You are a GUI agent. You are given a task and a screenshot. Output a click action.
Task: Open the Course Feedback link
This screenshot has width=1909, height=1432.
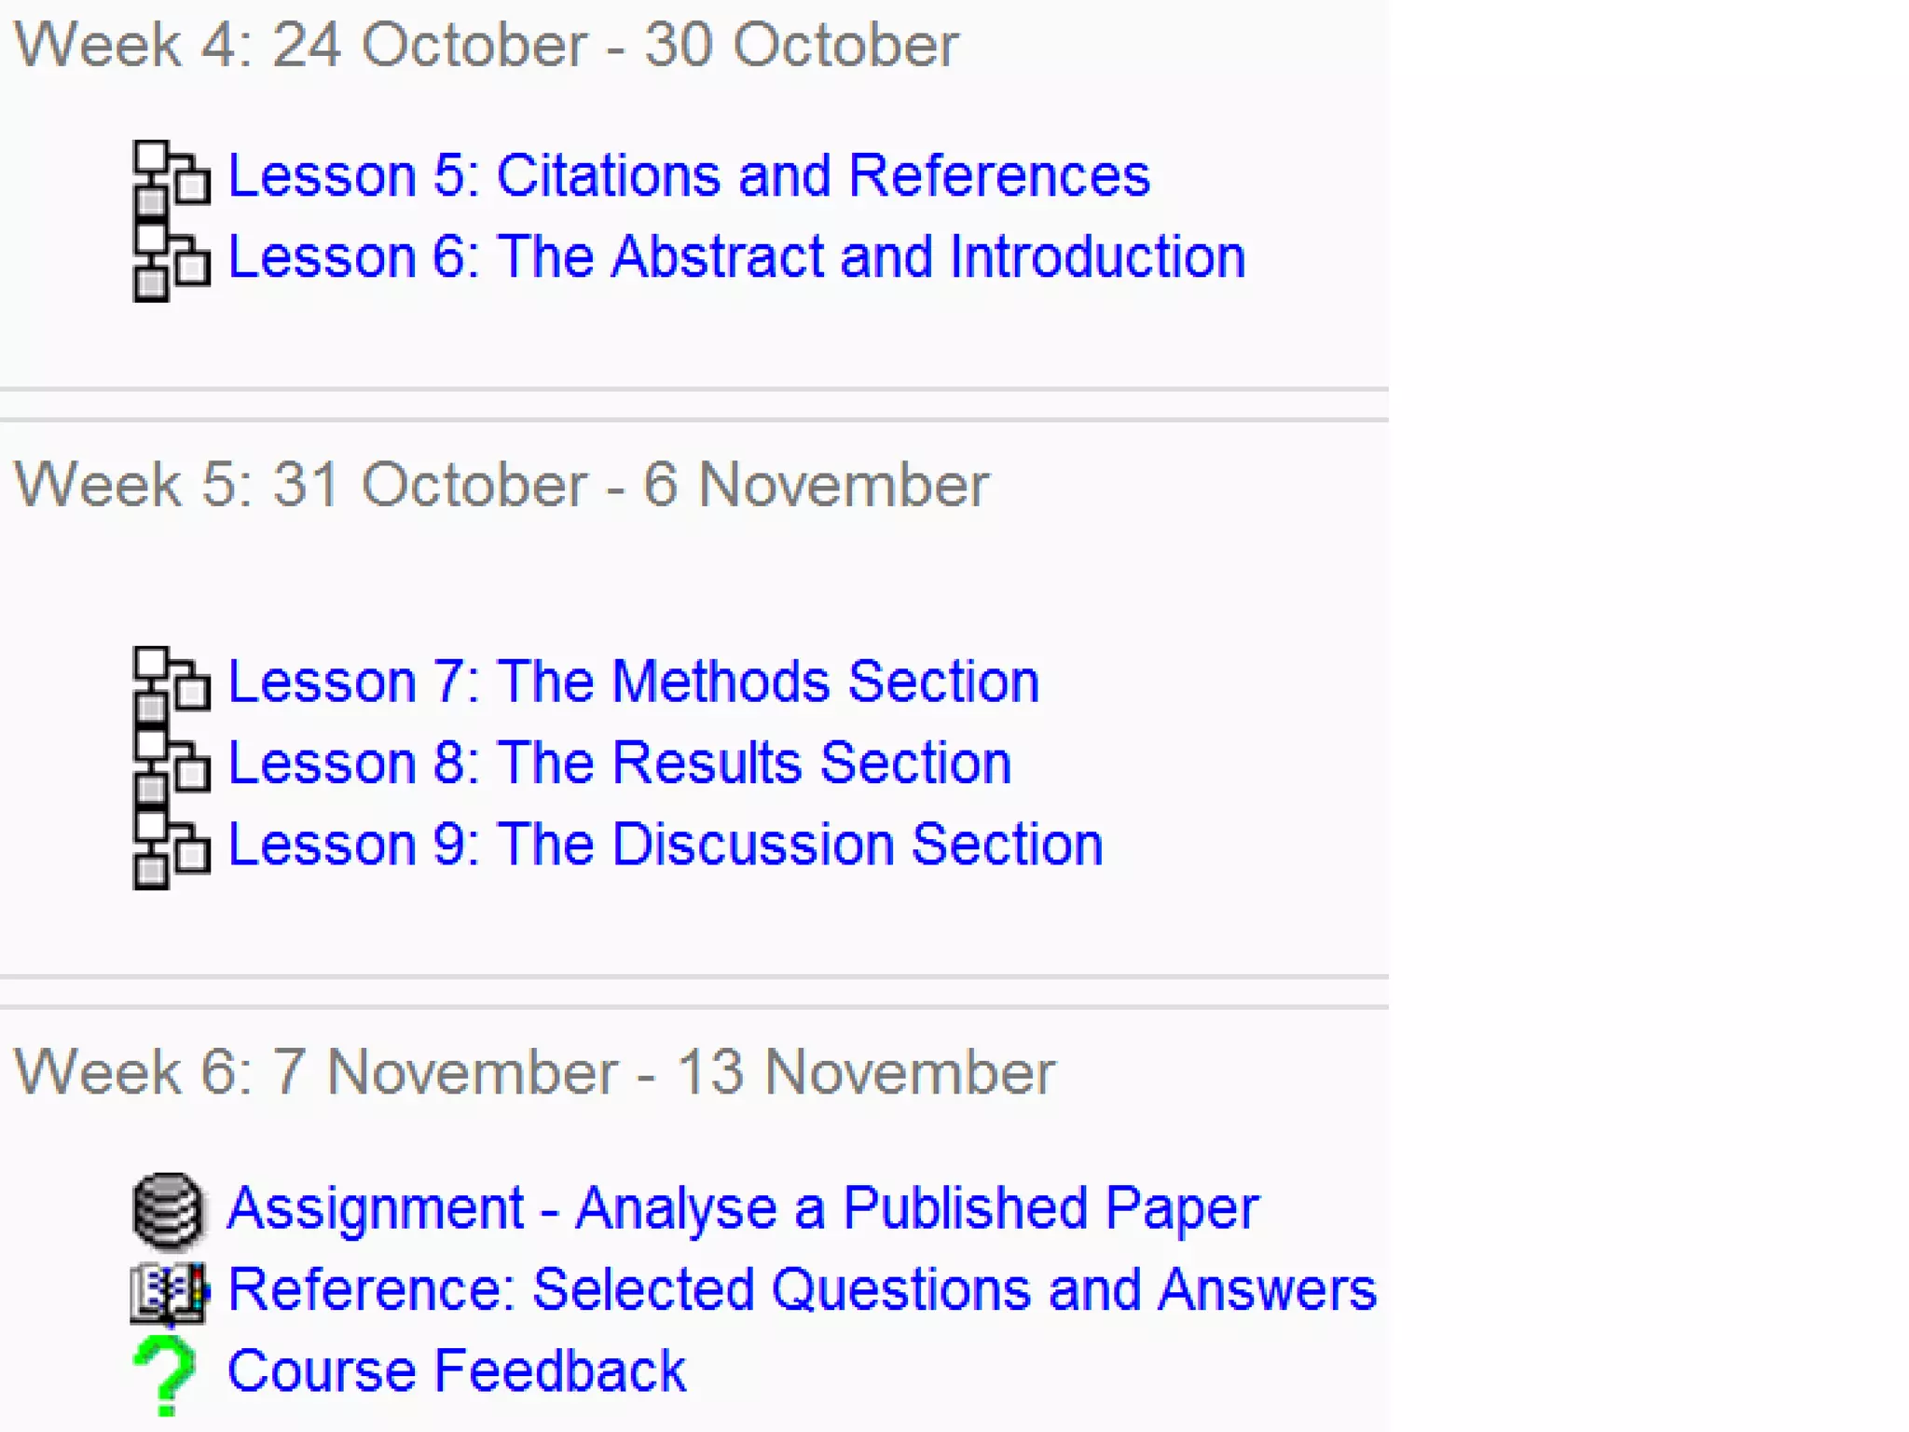click(457, 1371)
